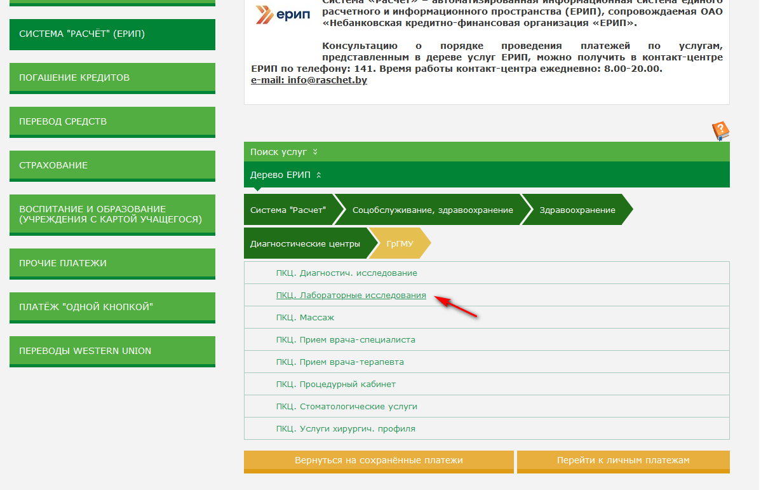Viewport: 761px width, 490px height.
Task: Click the ЕРИП logo
Action: [283, 14]
